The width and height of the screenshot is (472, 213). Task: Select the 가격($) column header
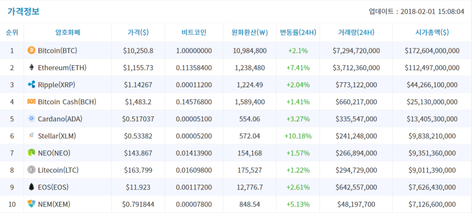click(x=138, y=32)
